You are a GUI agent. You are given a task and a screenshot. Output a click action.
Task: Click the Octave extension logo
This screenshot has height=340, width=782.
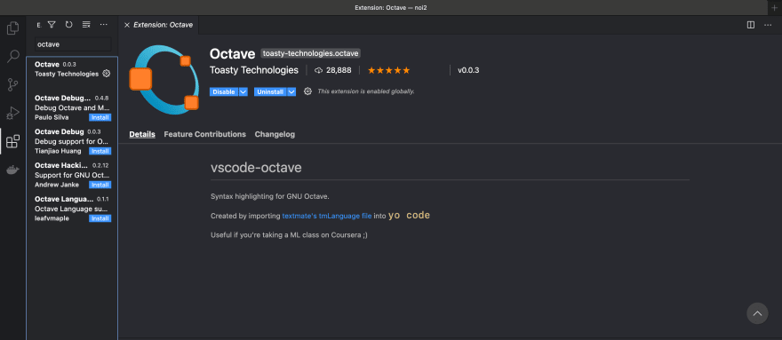[x=164, y=80]
